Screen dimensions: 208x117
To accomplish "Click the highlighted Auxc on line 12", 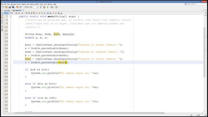I will click(57, 34).
